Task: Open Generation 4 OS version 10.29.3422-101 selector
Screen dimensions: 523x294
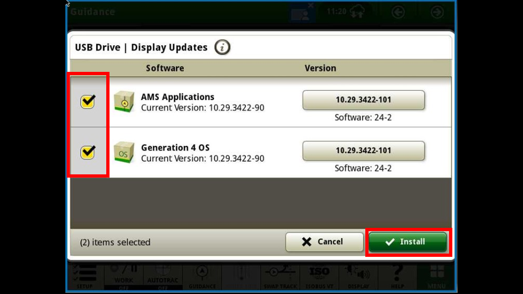Action: point(363,151)
